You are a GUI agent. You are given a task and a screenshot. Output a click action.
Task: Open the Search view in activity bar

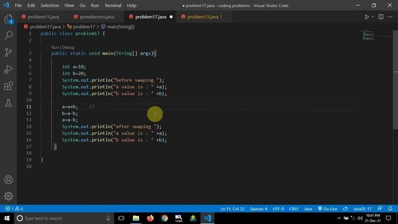(8, 35)
